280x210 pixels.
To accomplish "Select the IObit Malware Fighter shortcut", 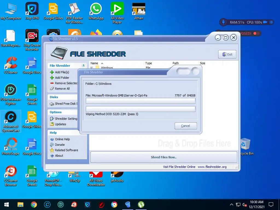I will click(x=11, y=94).
